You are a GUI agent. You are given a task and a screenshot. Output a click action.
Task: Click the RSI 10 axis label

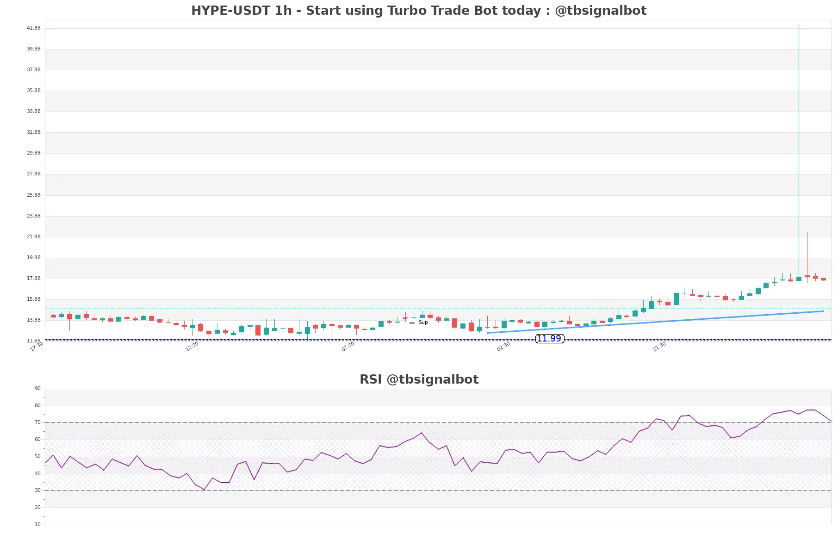[37, 525]
